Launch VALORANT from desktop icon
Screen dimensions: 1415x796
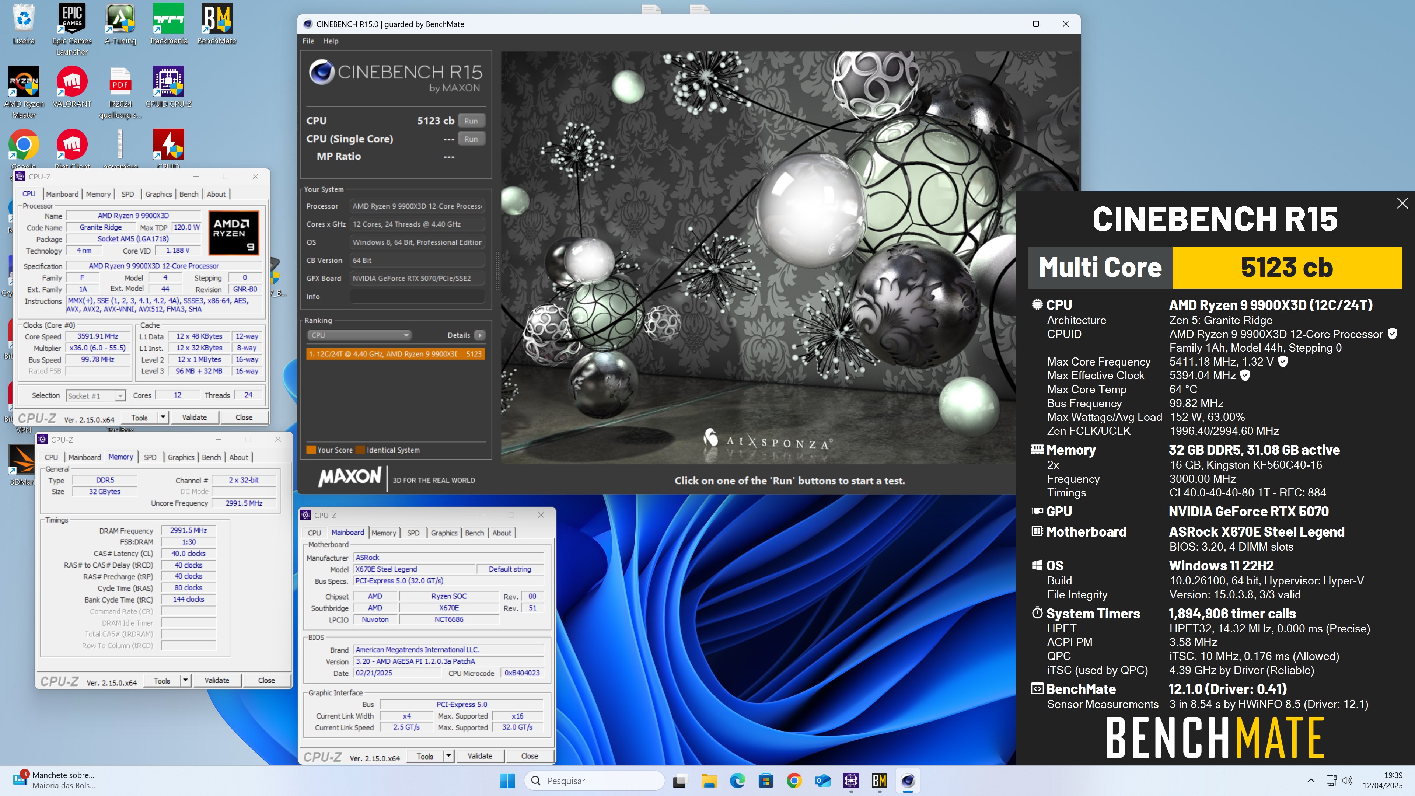[x=72, y=87]
